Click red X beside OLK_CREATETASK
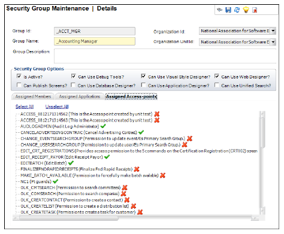The image size is (284, 234). tap(140, 212)
